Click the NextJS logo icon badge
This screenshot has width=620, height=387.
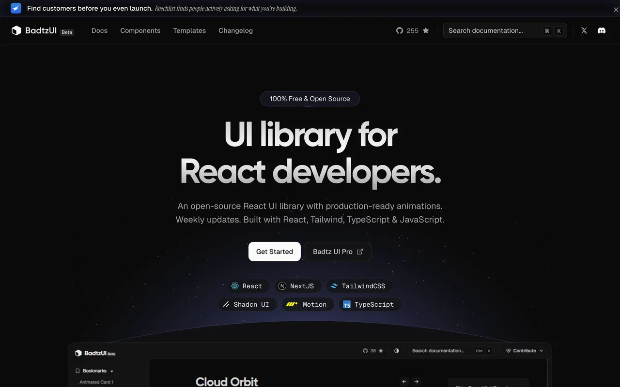point(282,286)
